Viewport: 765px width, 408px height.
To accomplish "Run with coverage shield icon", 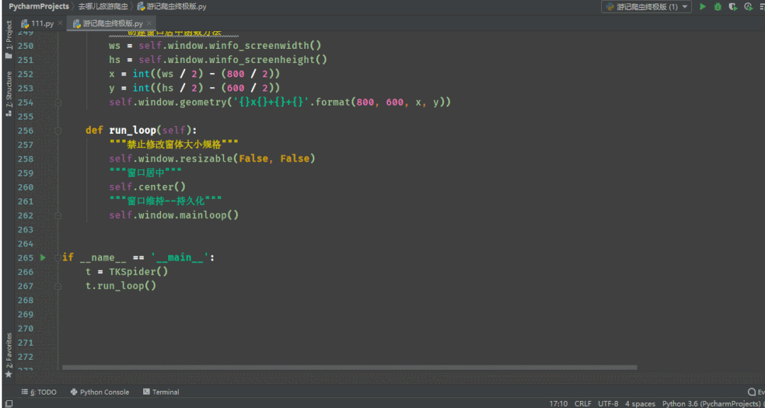I will click(x=732, y=7).
